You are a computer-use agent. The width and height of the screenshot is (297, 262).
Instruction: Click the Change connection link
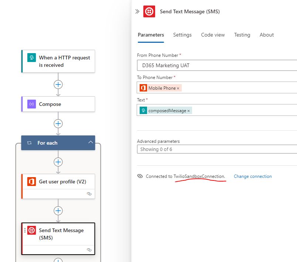point(253,176)
